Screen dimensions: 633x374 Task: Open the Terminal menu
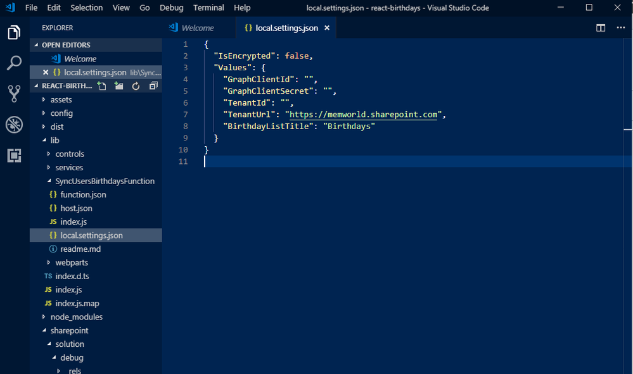[x=208, y=8]
